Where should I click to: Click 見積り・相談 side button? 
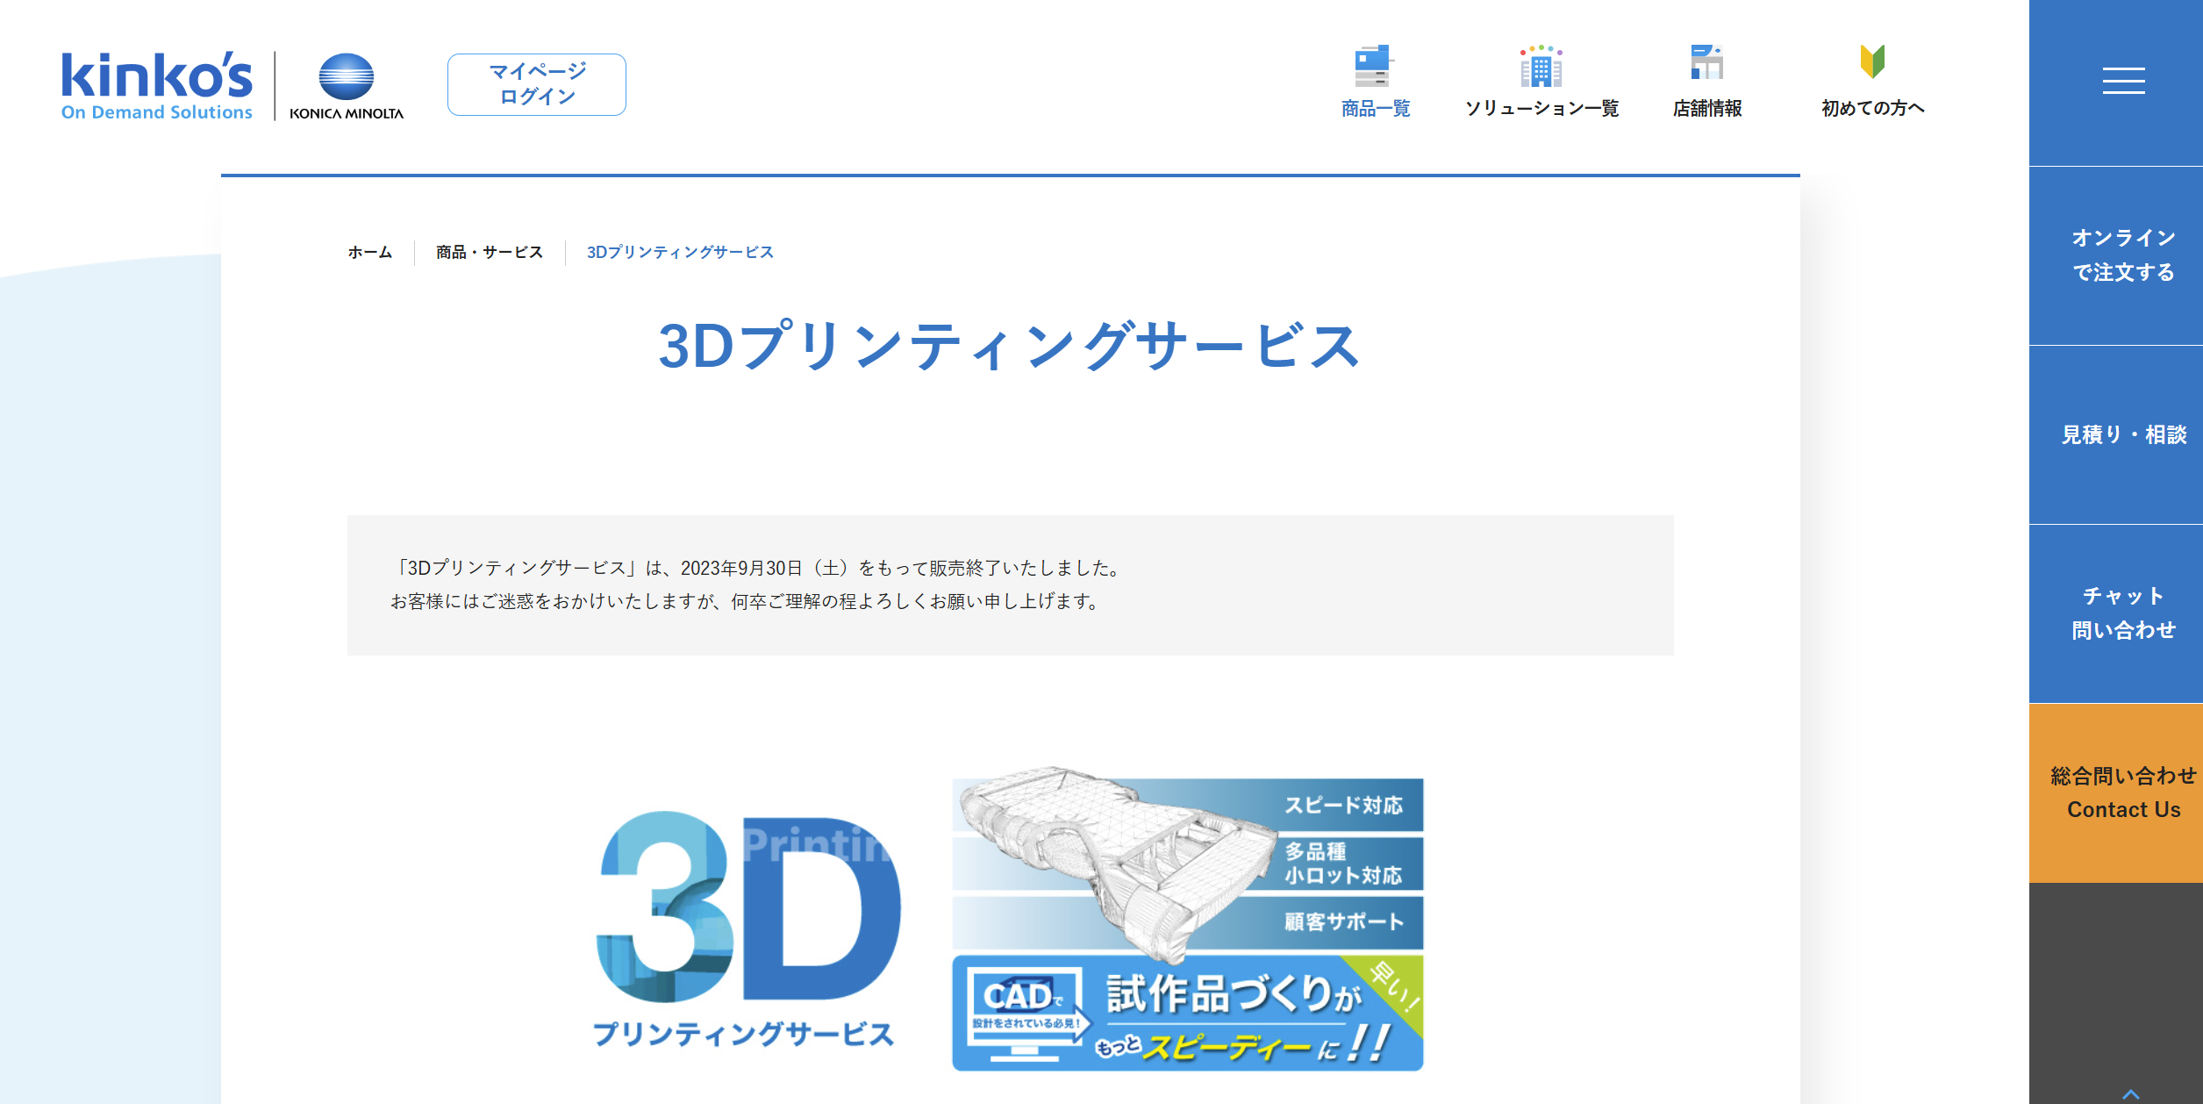pos(2116,435)
